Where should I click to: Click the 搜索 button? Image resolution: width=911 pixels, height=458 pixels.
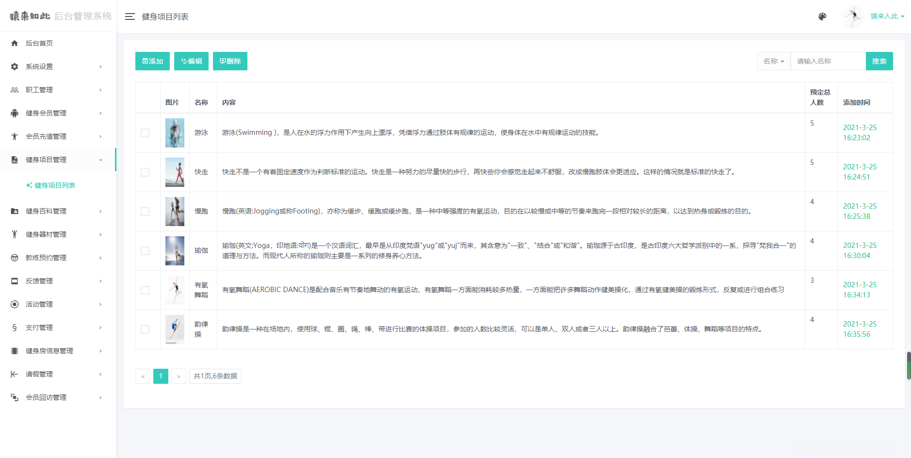(x=879, y=61)
